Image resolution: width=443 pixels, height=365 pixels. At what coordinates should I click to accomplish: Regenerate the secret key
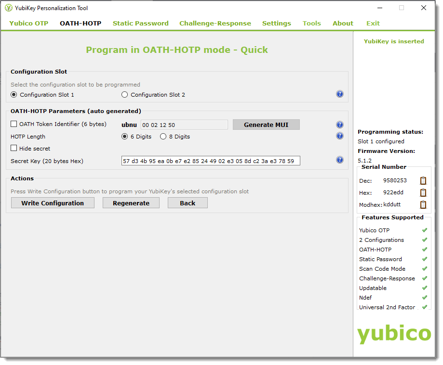click(131, 202)
